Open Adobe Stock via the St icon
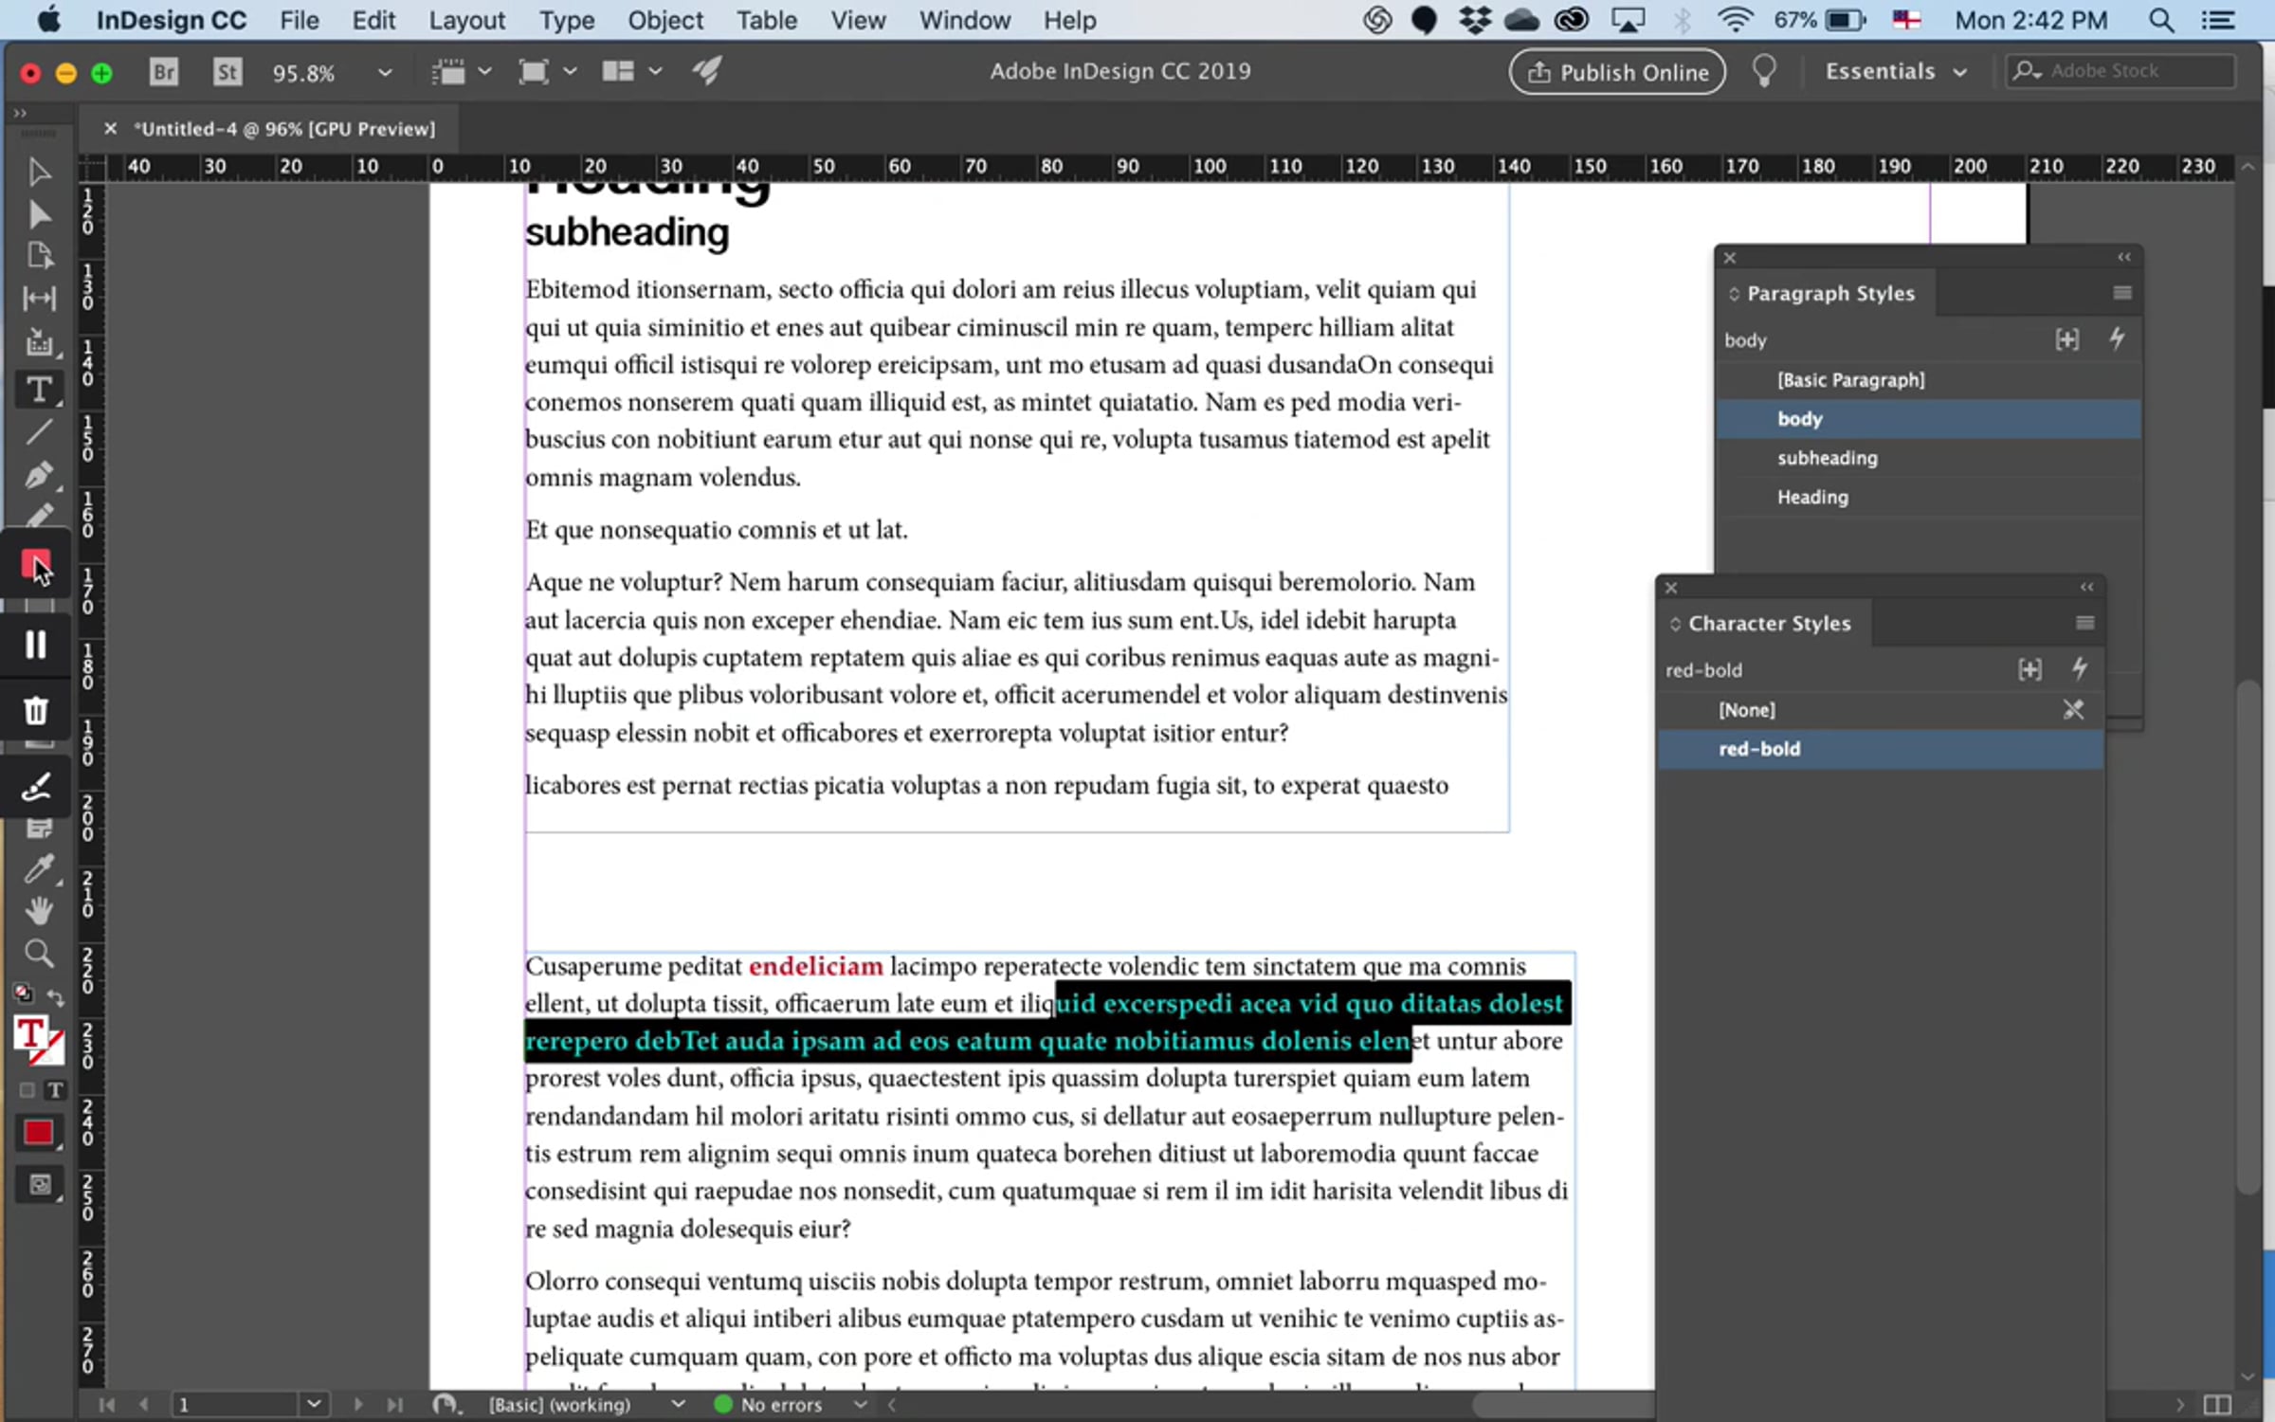The width and height of the screenshot is (2275, 1422). 227,72
